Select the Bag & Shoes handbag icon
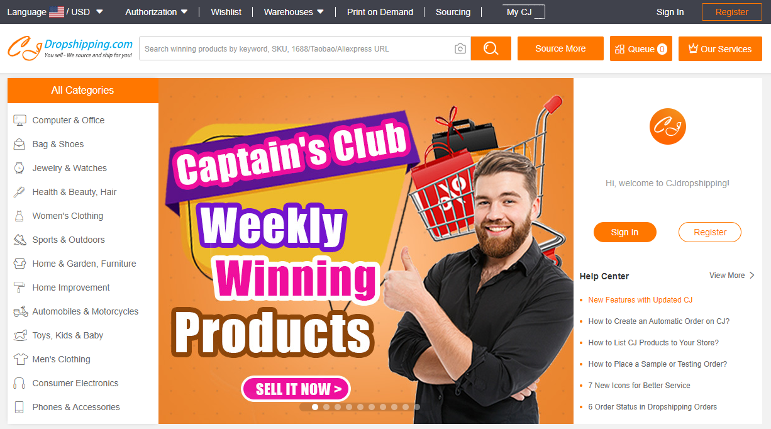 click(x=19, y=144)
